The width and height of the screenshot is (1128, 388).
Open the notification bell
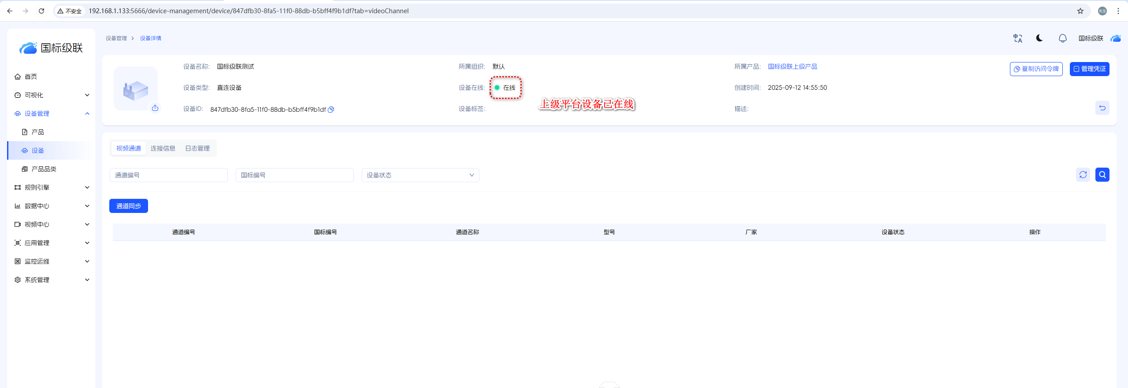(1062, 38)
